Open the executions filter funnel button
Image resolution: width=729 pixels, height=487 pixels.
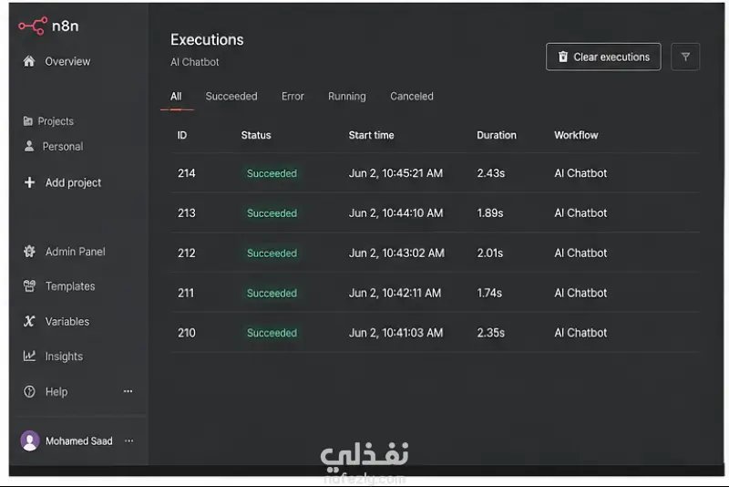685,57
